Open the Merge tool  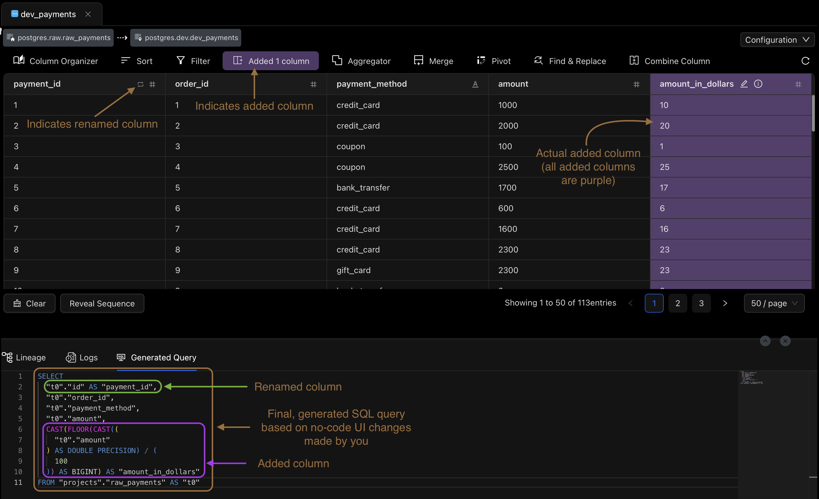pos(433,61)
